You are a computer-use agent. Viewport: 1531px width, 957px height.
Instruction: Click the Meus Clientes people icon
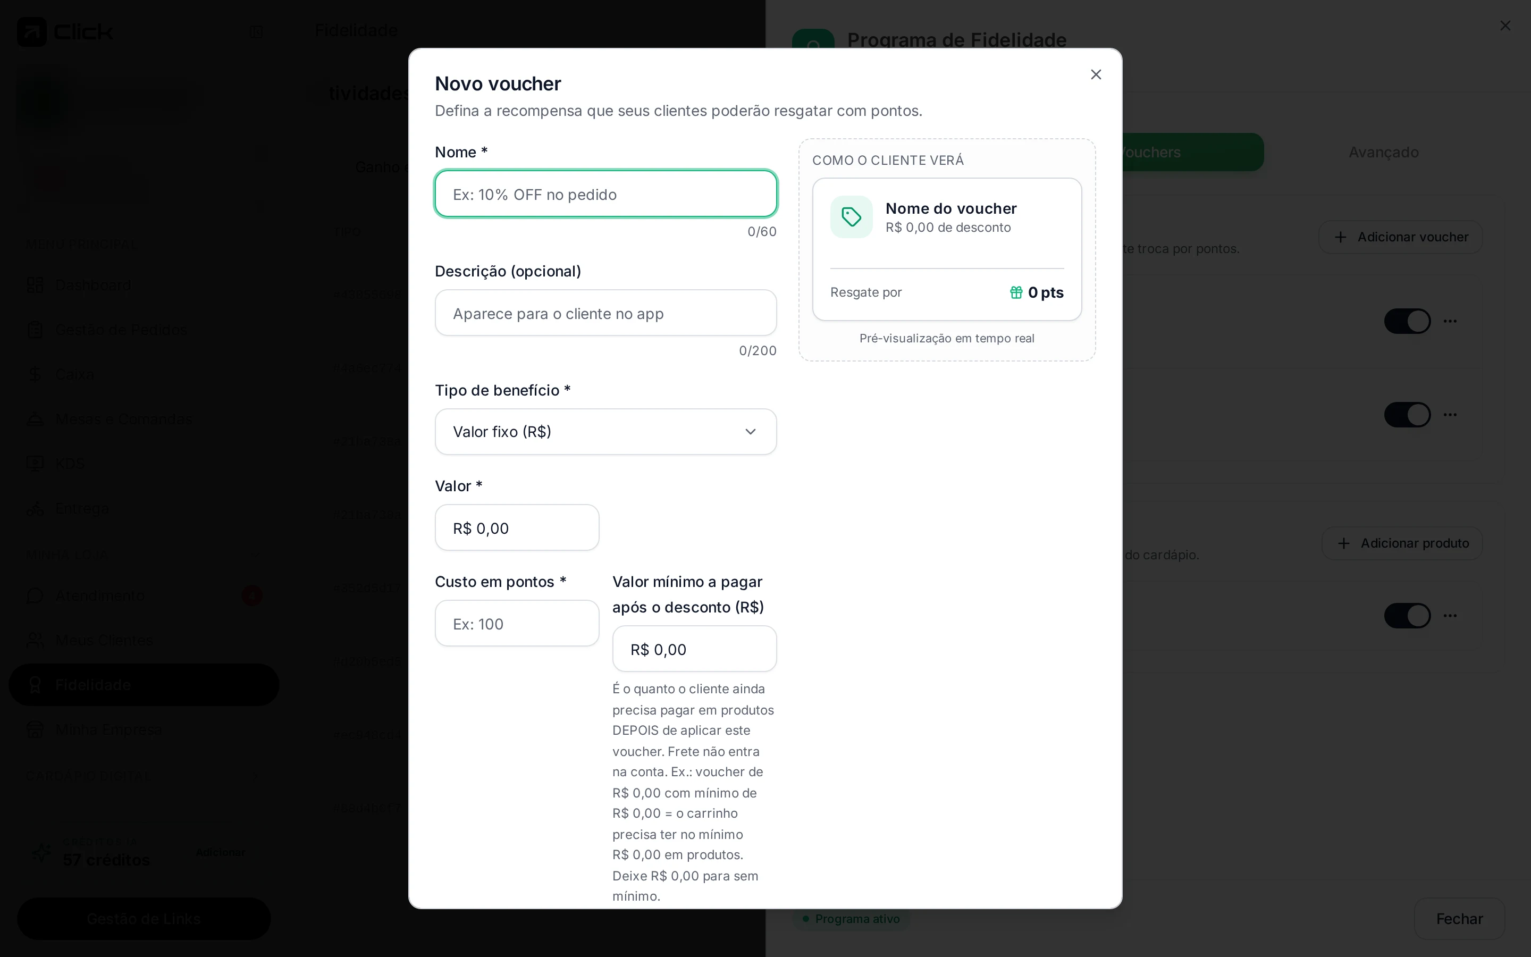(36, 641)
